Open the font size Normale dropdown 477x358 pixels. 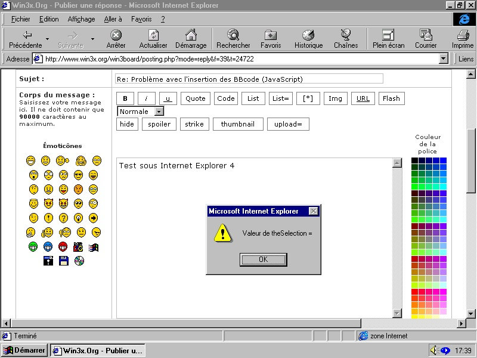pyautogui.click(x=141, y=112)
